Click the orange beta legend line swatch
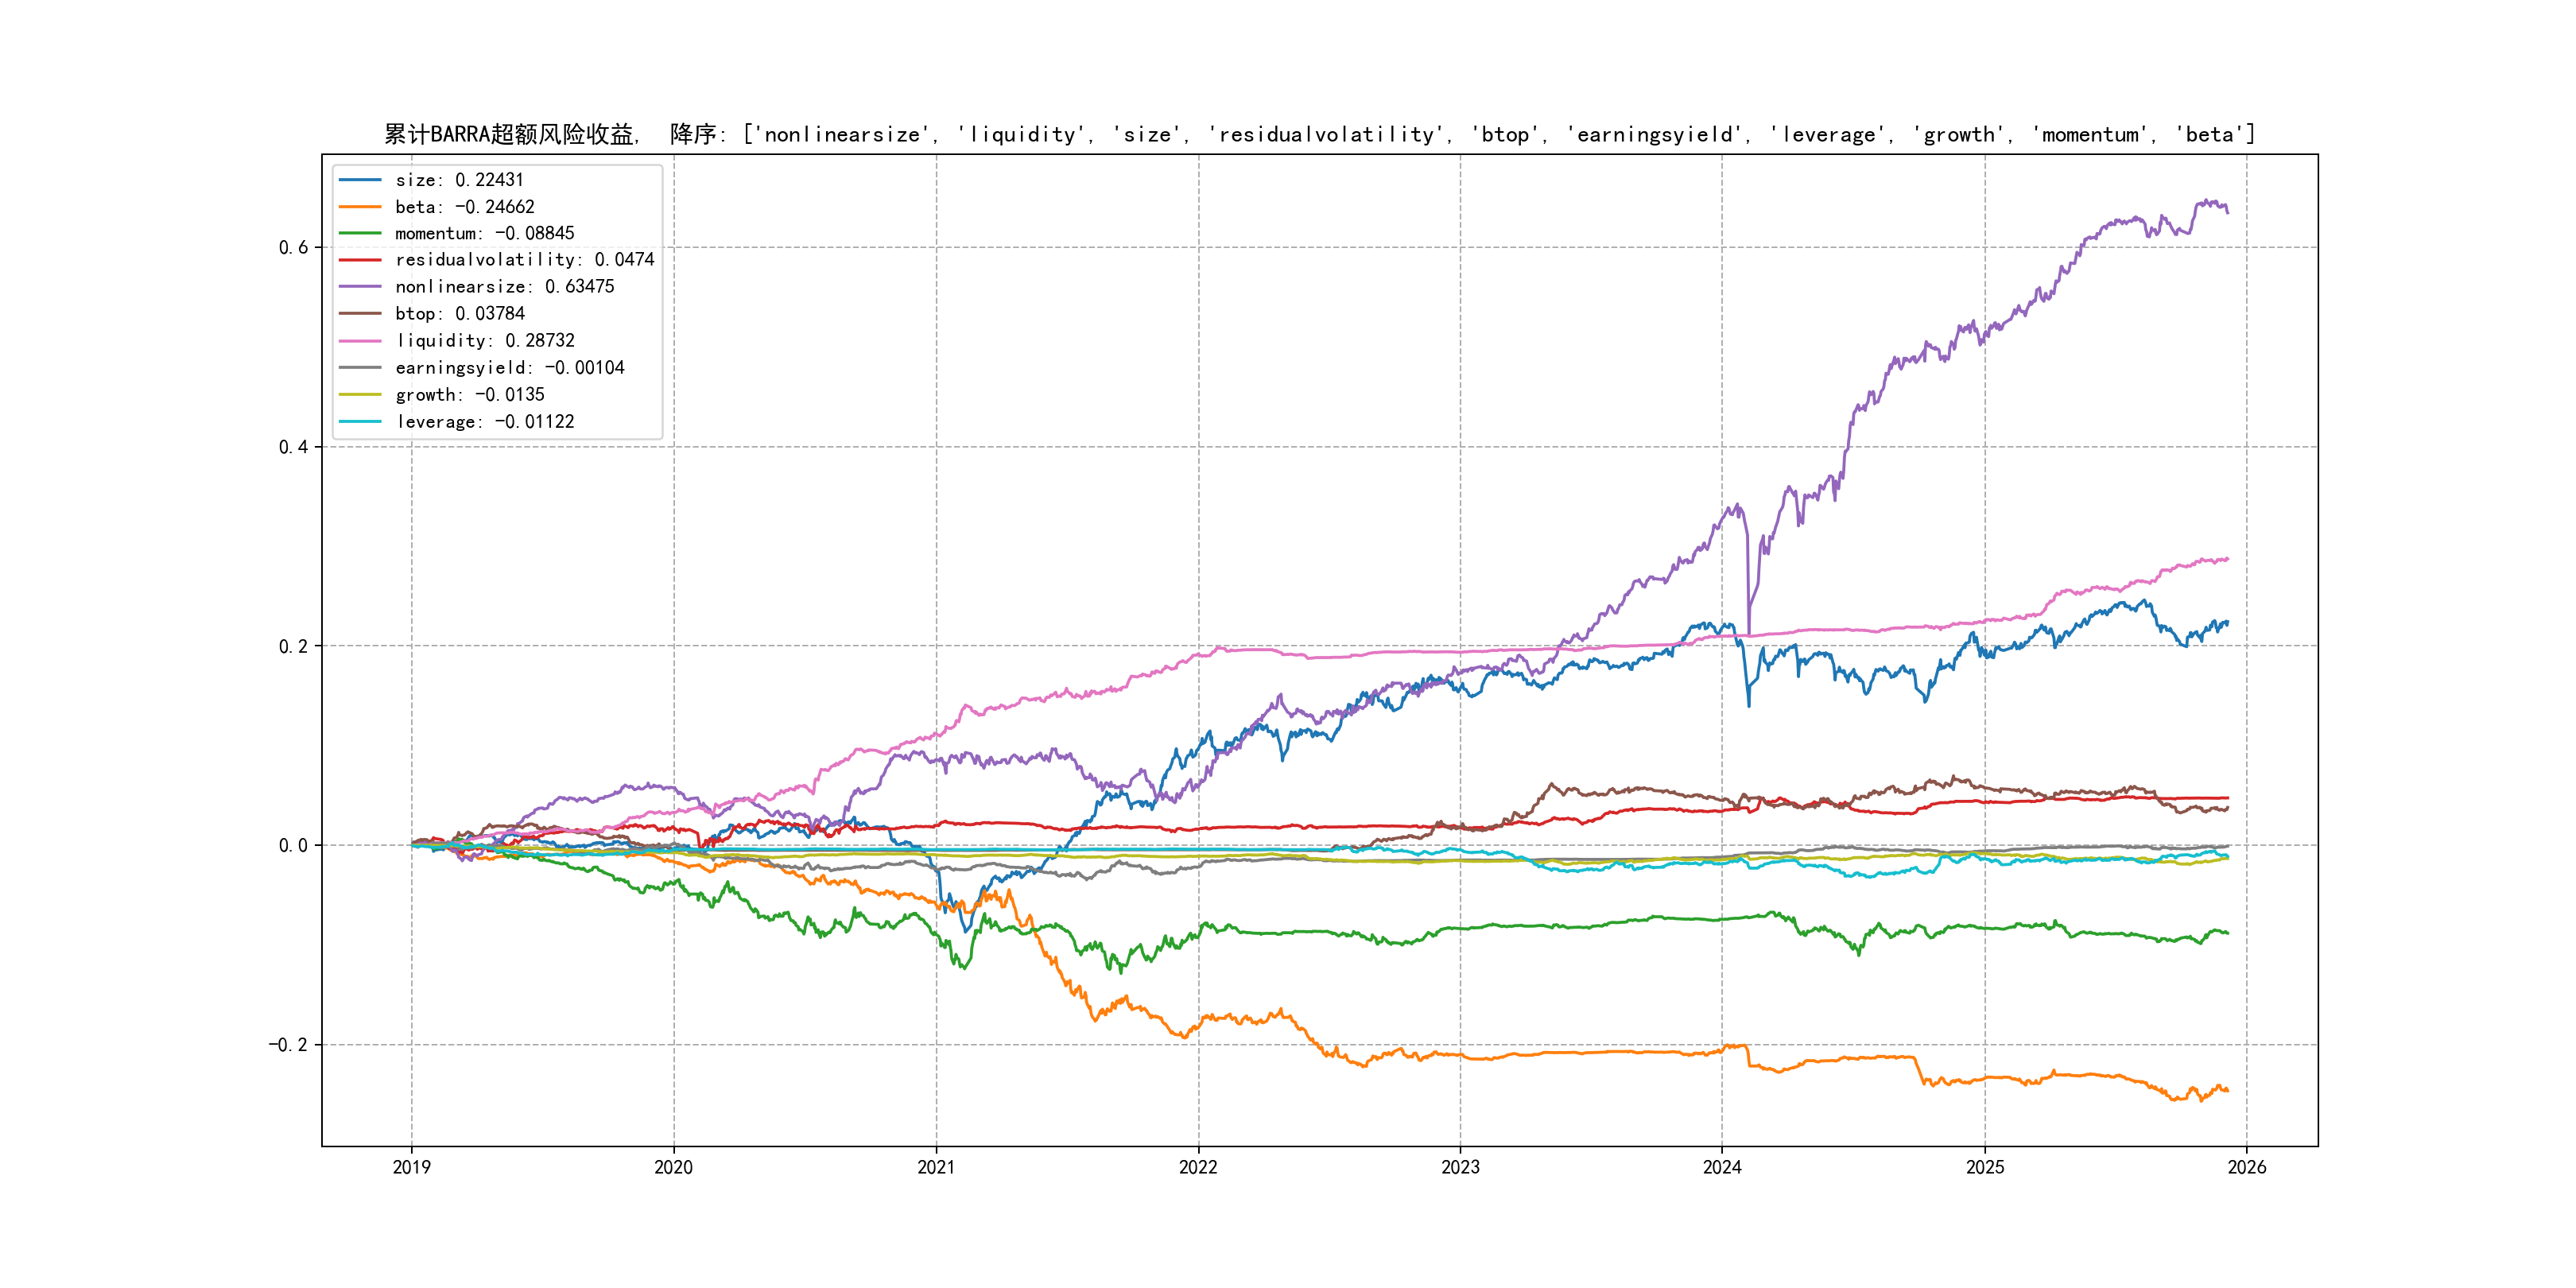Screen dimensions: 2576x1288 [x=360, y=207]
